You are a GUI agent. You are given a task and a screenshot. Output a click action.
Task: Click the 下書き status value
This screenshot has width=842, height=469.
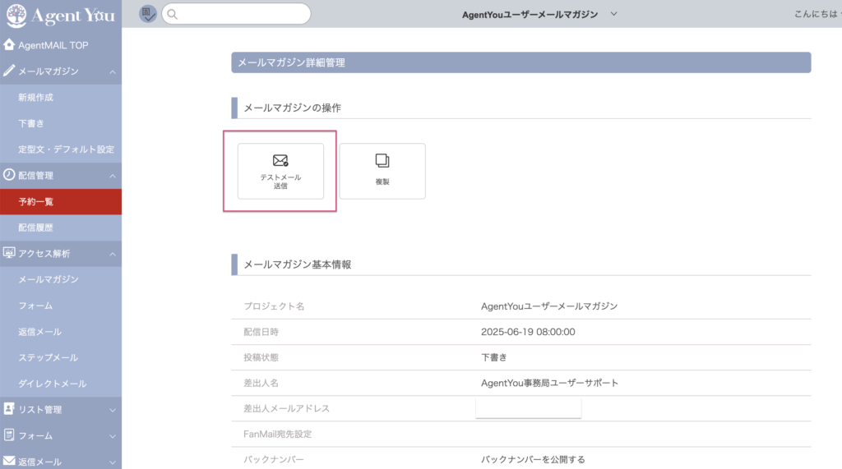(x=493, y=357)
